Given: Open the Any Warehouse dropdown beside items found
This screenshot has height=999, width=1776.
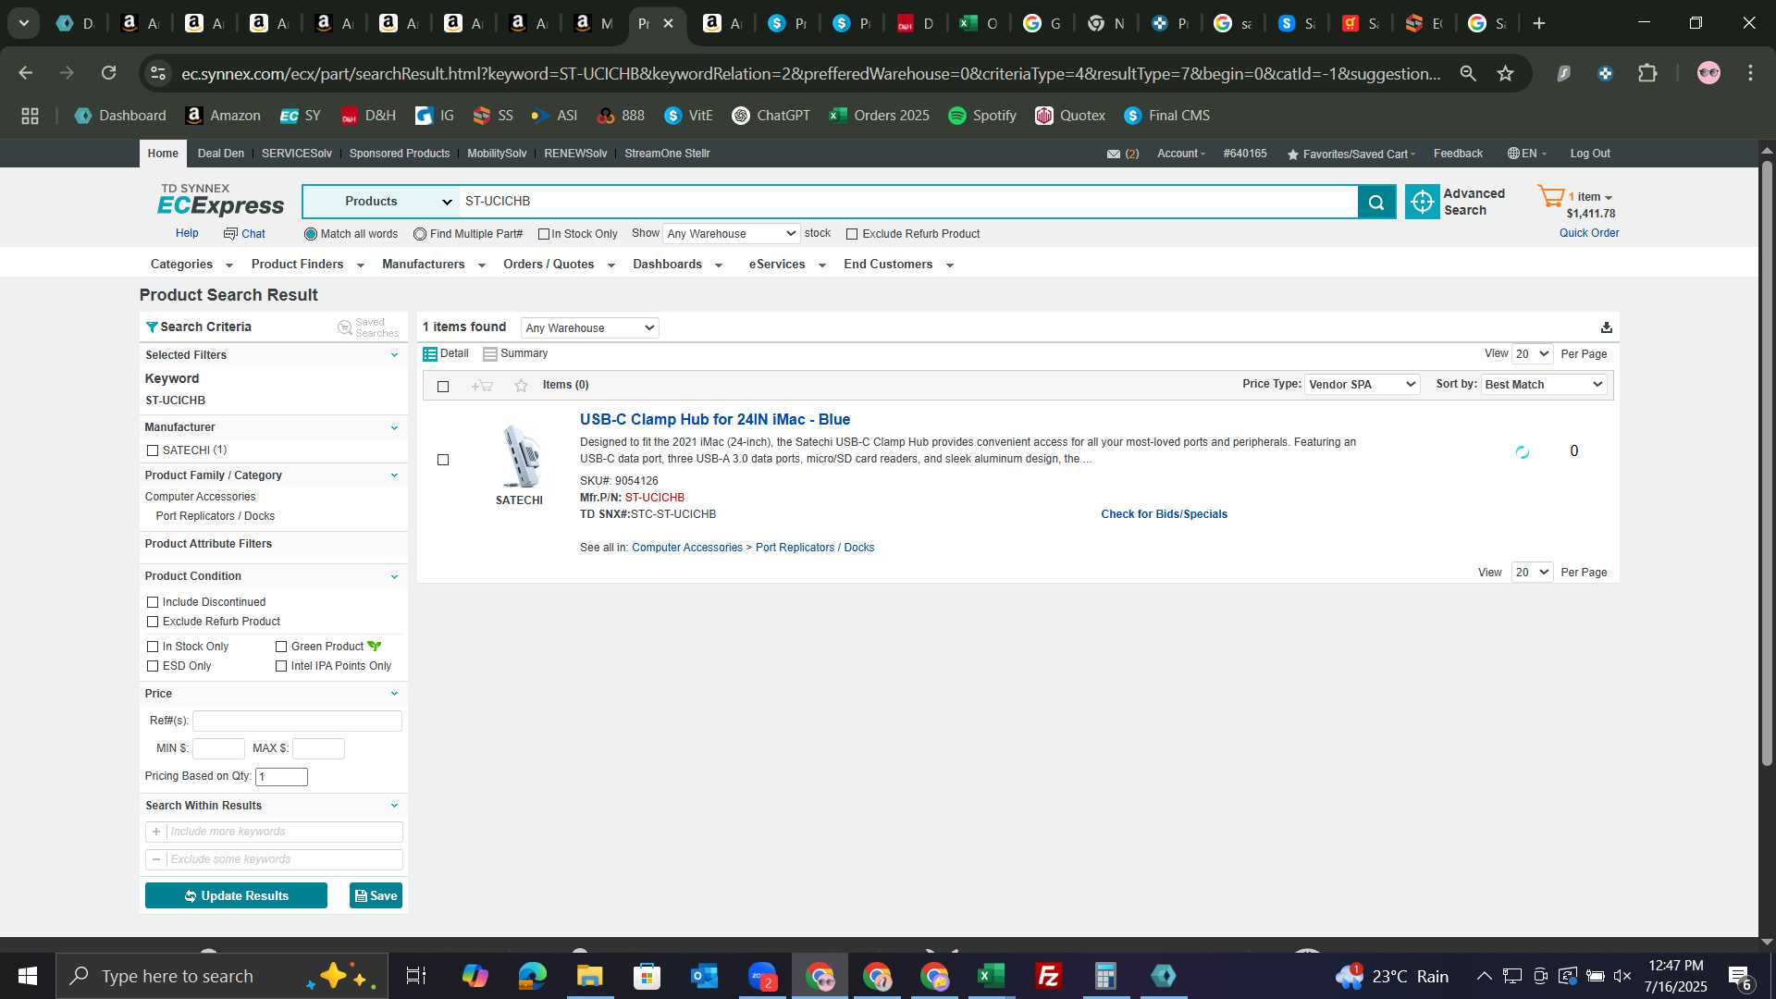Looking at the screenshot, I should 590,328.
